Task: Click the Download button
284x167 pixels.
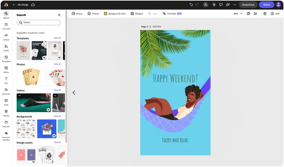Action: click(x=248, y=5)
